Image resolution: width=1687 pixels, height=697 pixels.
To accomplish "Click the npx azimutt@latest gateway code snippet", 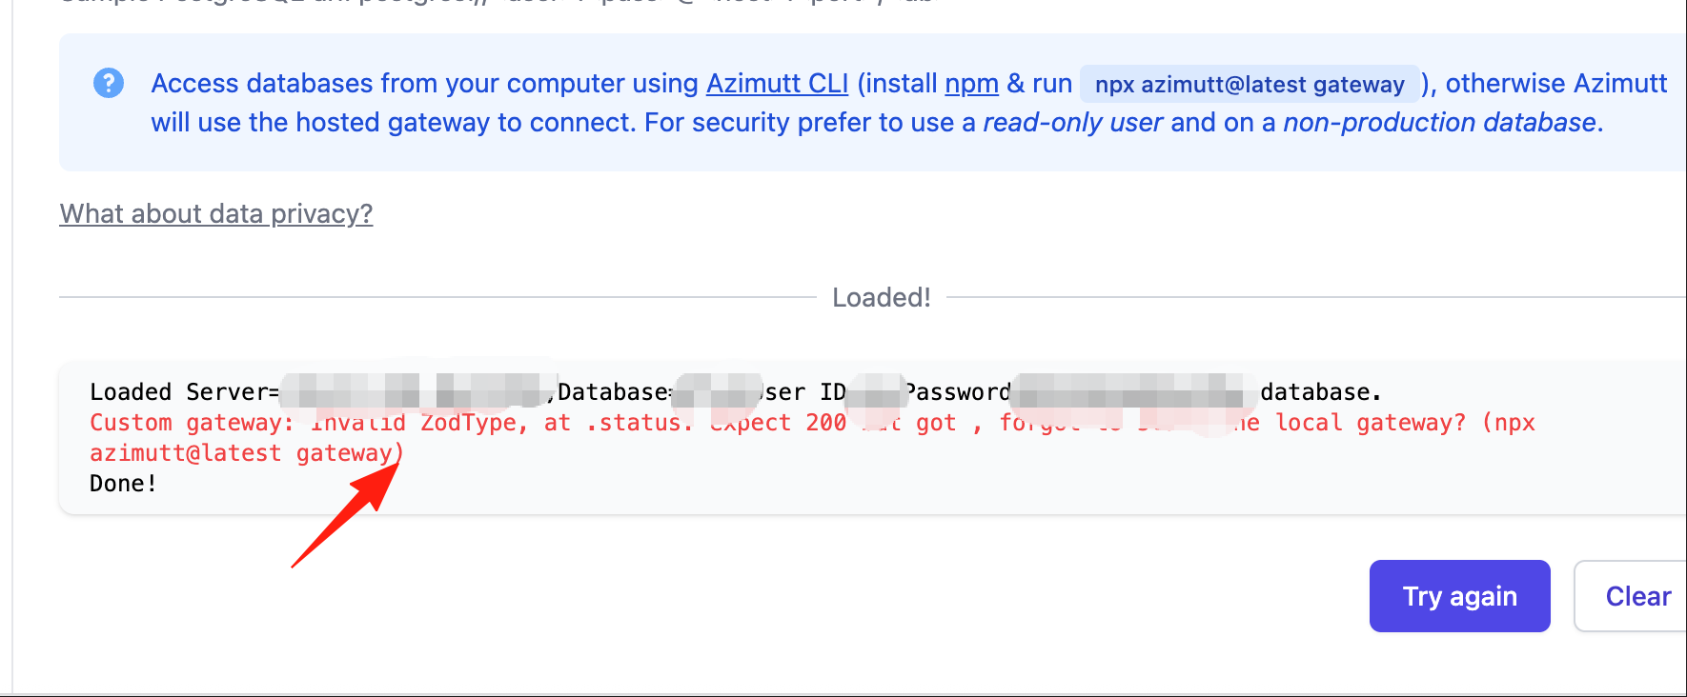I will tap(1250, 84).
